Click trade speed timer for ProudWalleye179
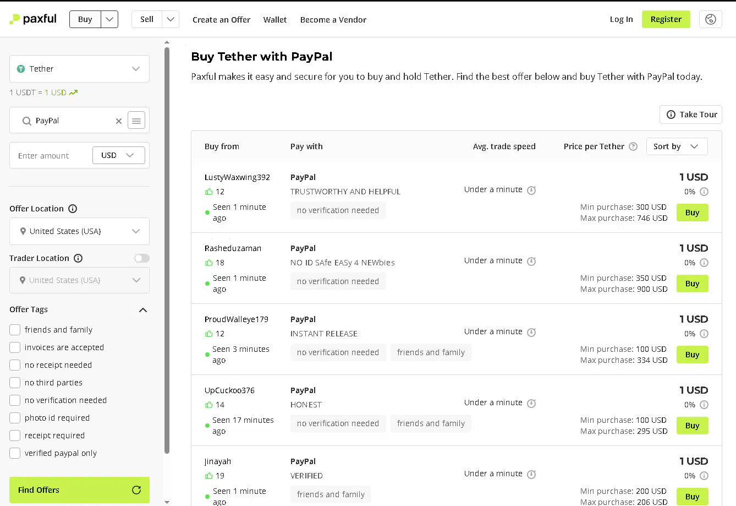This screenshot has width=736, height=506. 531,333
